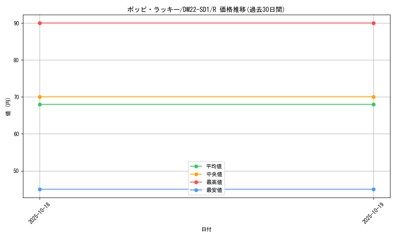This screenshot has width=396, height=238.
Task: Select the red data point above 2025-10-19
Action: [373, 23]
